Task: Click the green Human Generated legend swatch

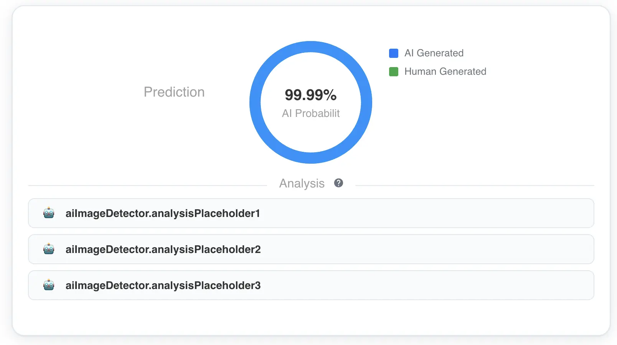Action: pyautogui.click(x=394, y=72)
